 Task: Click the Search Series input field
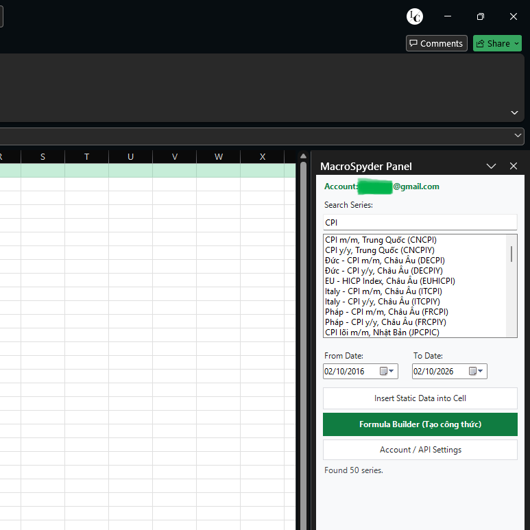point(420,222)
